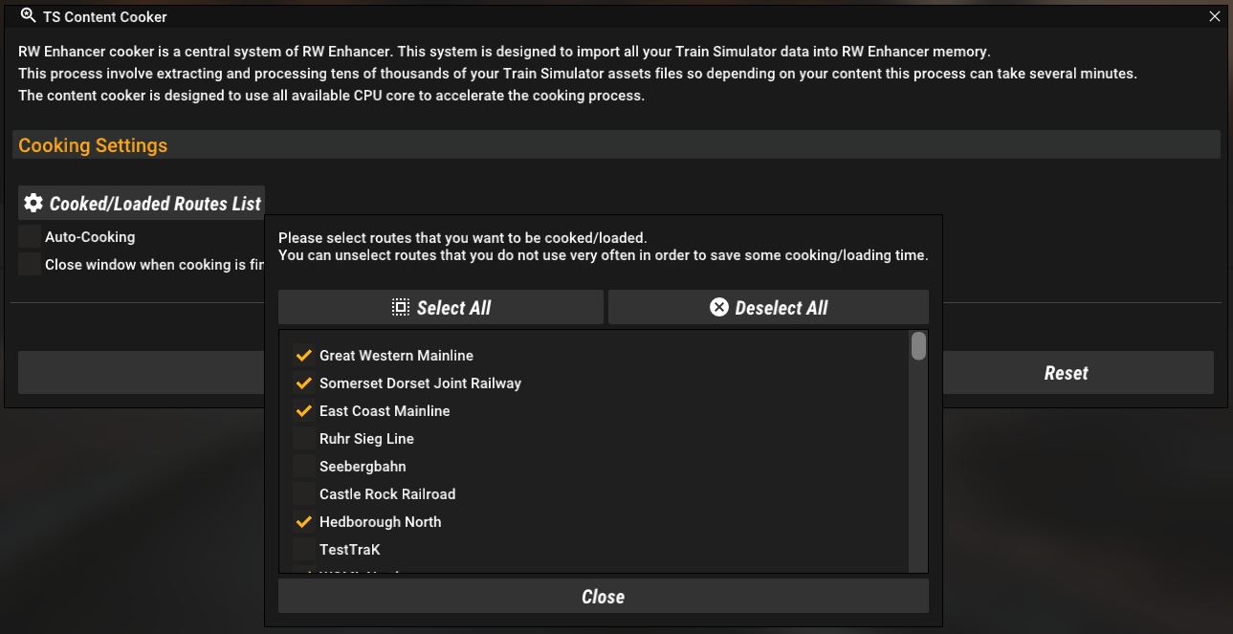Click the Close button under the routes list
1233x634 pixels.
(603, 597)
